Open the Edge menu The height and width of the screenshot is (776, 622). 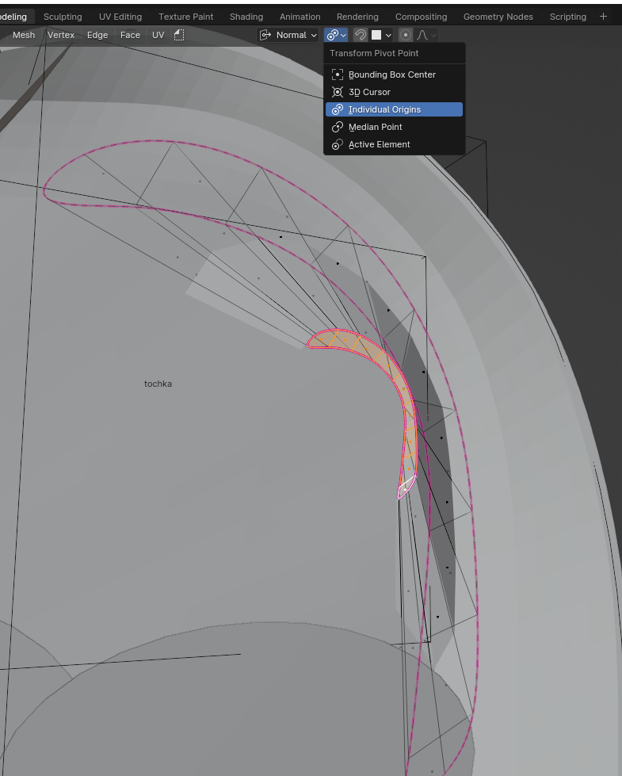97,35
